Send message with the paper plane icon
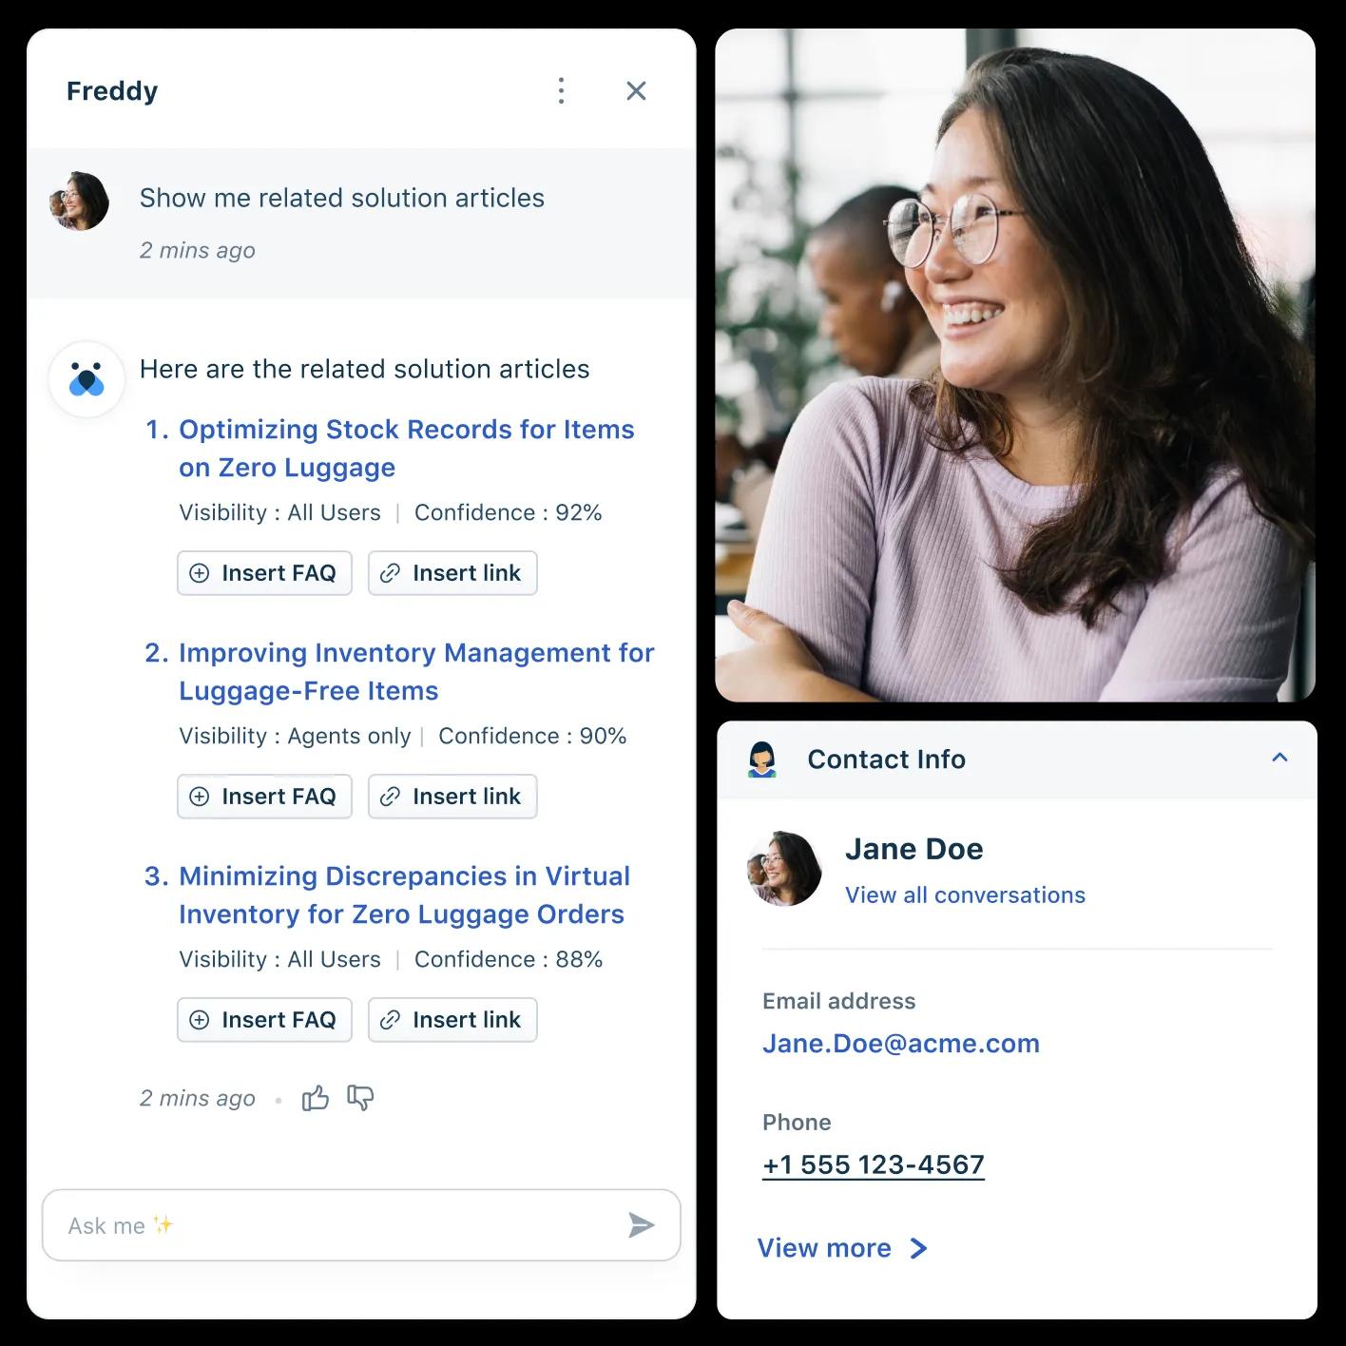 642,1225
